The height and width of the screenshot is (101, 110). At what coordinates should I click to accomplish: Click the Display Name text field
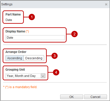click(35, 37)
